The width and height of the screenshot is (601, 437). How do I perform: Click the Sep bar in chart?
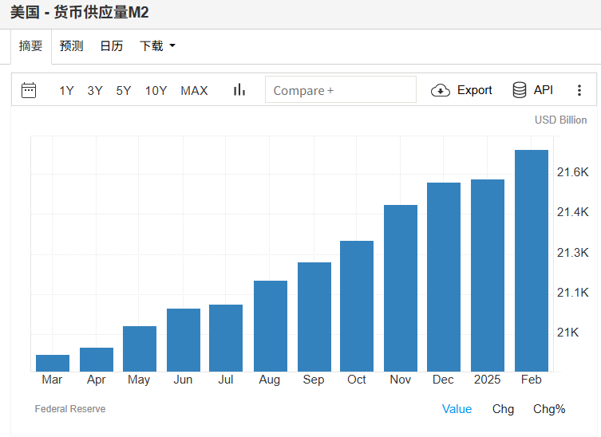(314, 317)
